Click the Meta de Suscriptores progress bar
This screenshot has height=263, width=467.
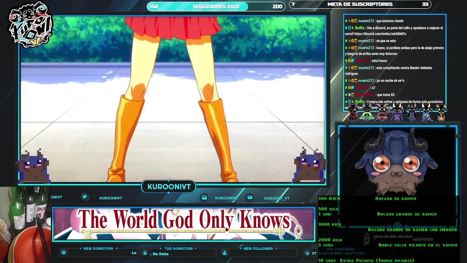point(360,4)
